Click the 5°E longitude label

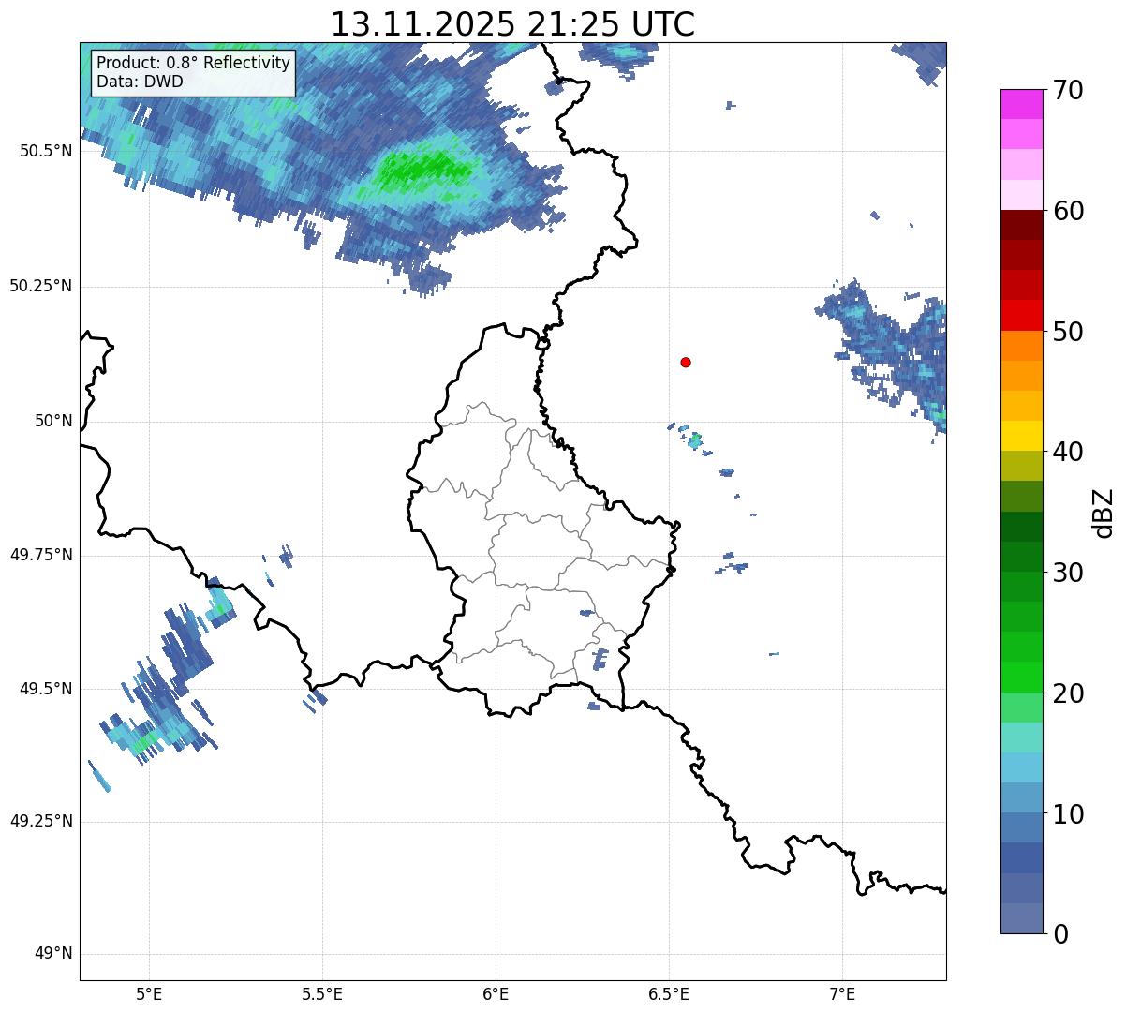click(149, 994)
